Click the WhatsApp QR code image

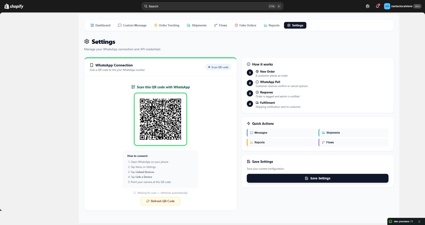(160, 119)
